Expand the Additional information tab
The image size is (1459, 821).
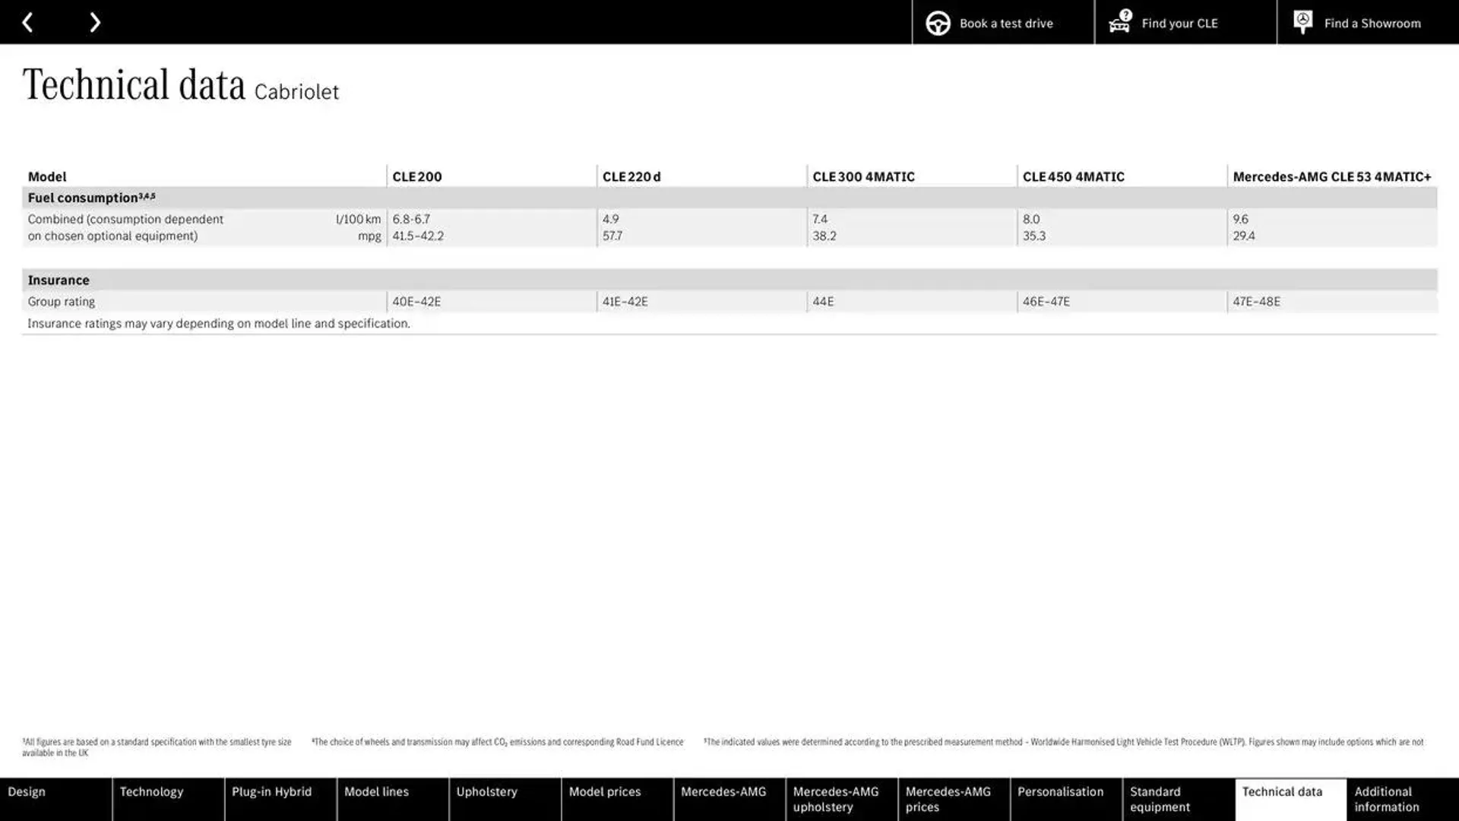[x=1402, y=798]
